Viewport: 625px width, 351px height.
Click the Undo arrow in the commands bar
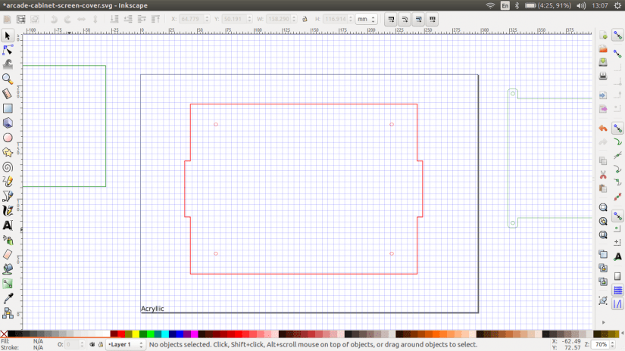[602, 129]
